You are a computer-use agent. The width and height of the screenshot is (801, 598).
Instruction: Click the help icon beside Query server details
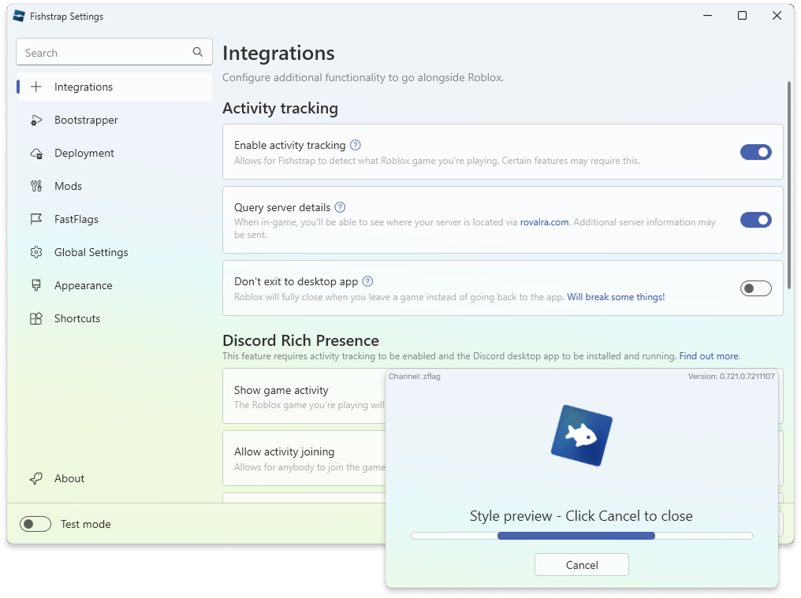click(x=341, y=207)
